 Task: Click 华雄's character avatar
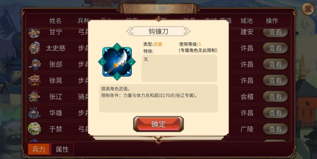pos(34,113)
